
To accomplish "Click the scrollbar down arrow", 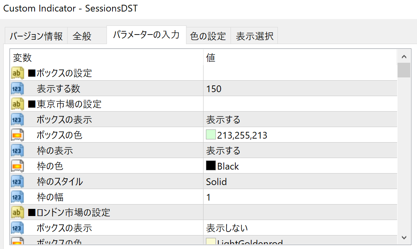I will (x=404, y=237).
